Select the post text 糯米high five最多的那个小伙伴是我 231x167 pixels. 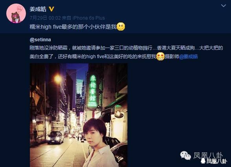tap(73, 27)
